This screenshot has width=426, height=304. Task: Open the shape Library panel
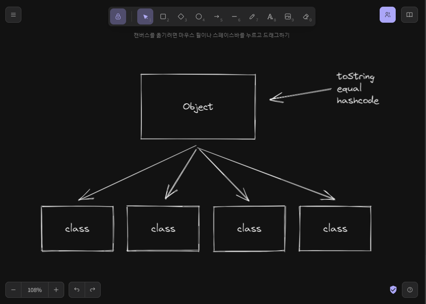pyautogui.click(x=410, y=14)
